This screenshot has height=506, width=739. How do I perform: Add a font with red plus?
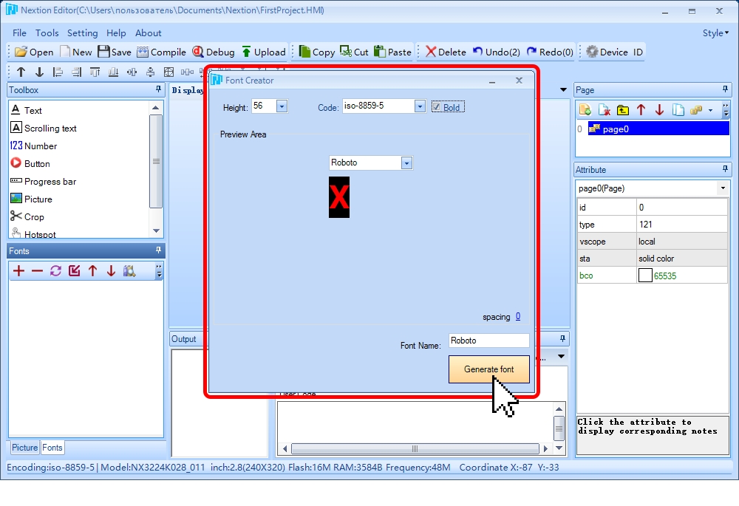19,271
